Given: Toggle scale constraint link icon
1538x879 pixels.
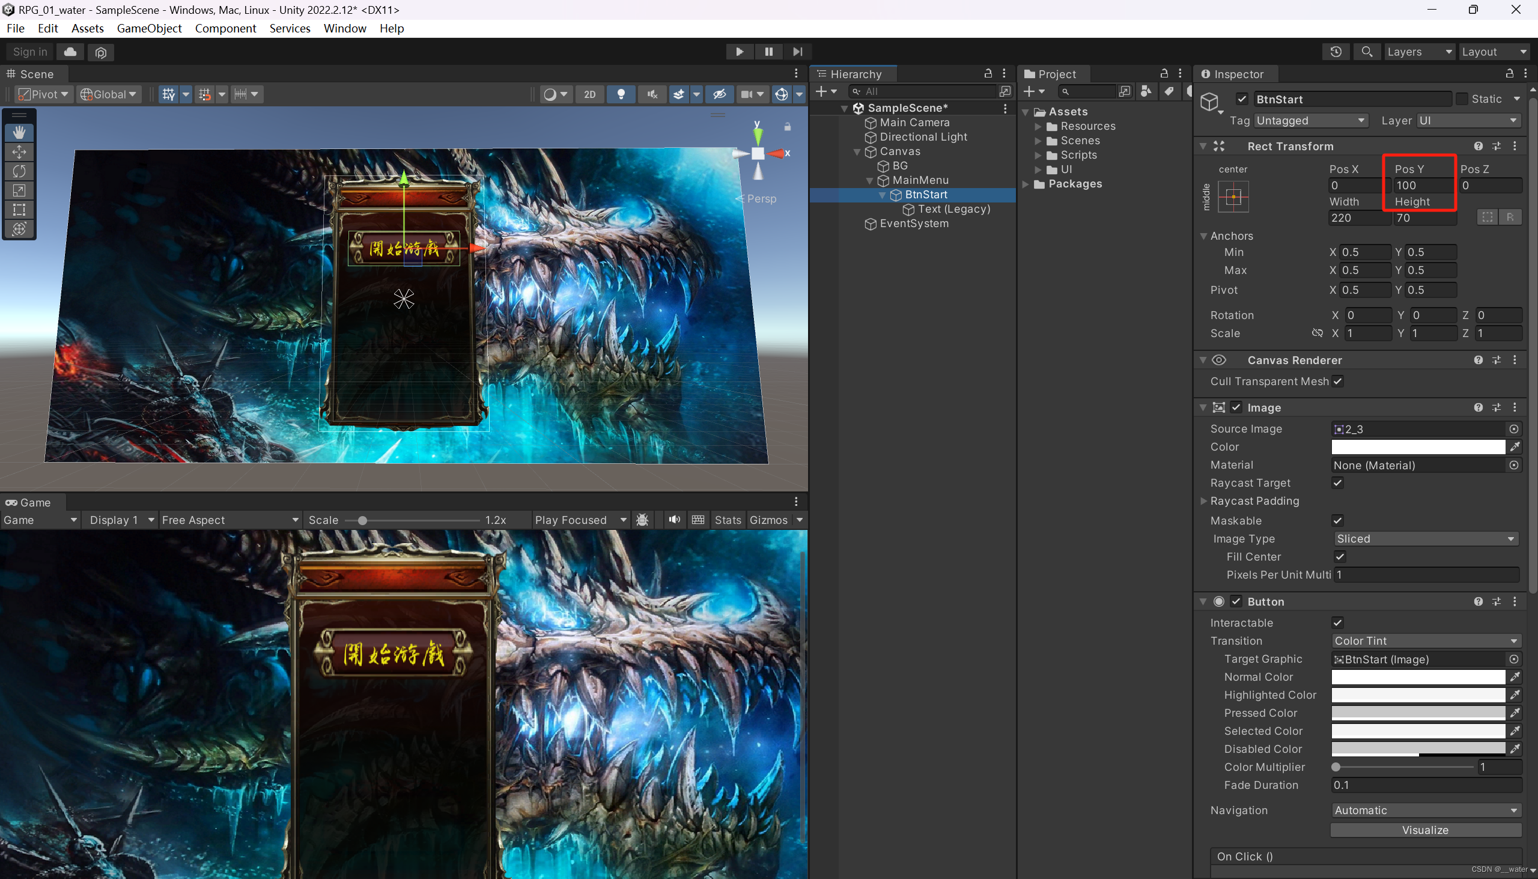Looking at the screenshot, I should 1317,333.
